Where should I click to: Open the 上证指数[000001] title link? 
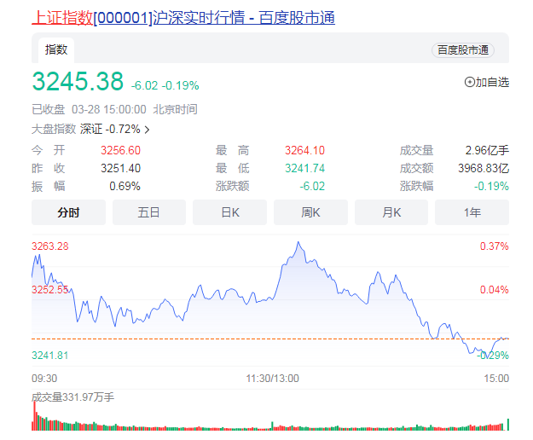[91, 18]
